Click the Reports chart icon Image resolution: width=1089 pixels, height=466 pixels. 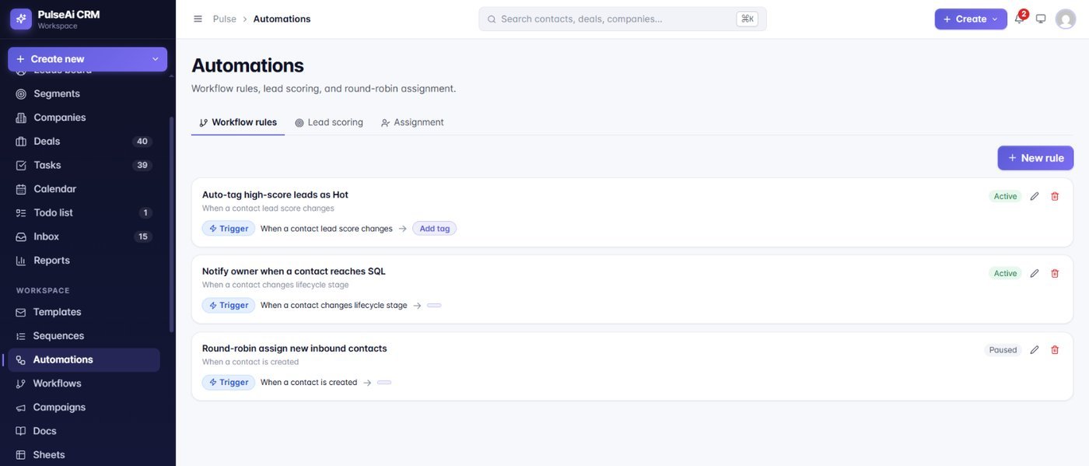pos(21,261)
